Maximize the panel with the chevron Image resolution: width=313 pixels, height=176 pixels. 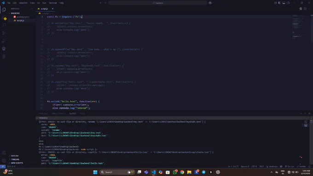click(x=305, y=114)
